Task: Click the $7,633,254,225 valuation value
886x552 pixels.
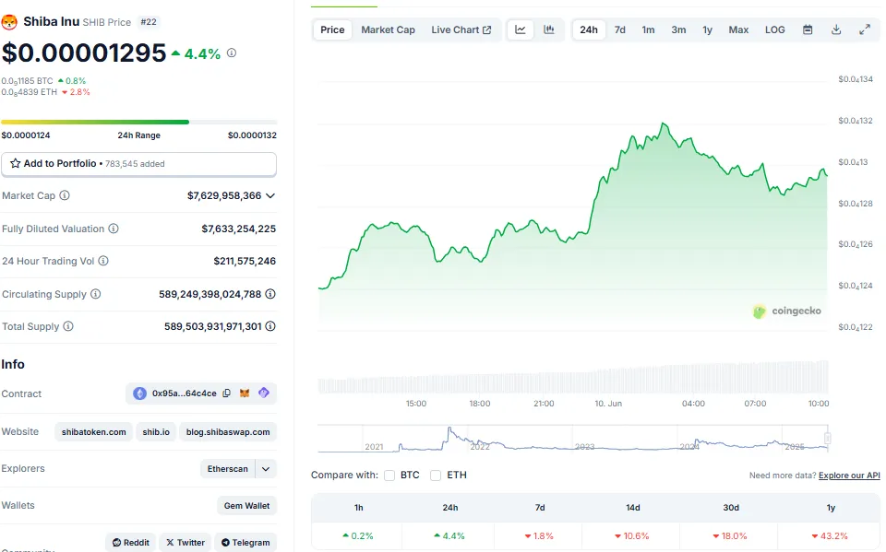Action: pos(238,229)
